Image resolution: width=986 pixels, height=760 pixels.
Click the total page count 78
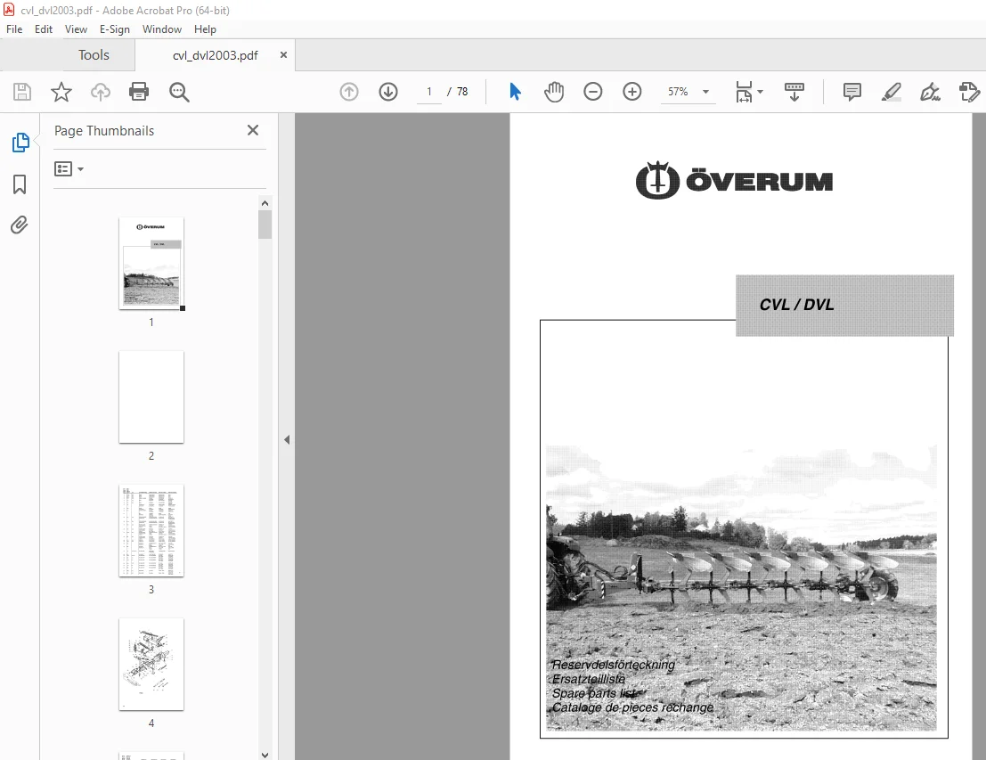[462, 92]
